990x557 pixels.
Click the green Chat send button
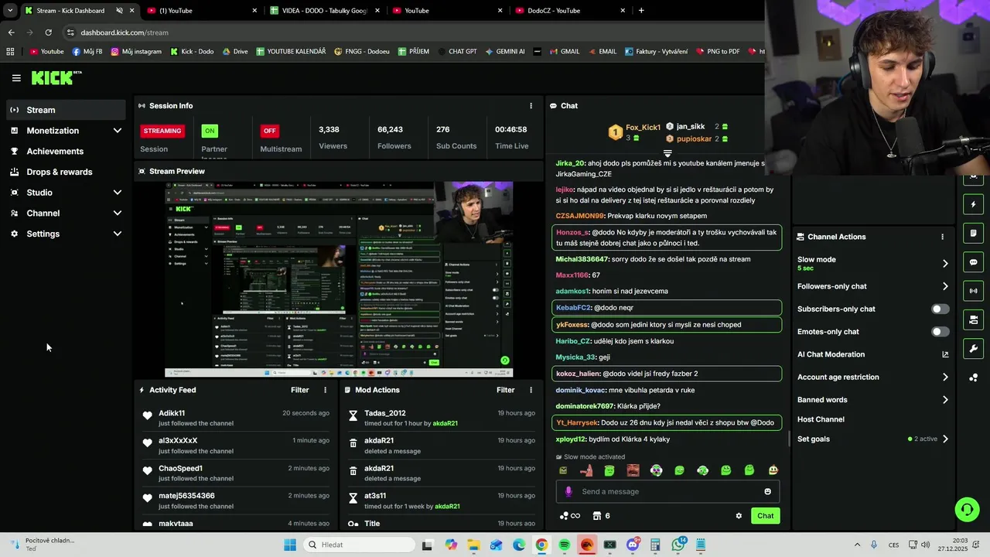(x=765, y=516)
